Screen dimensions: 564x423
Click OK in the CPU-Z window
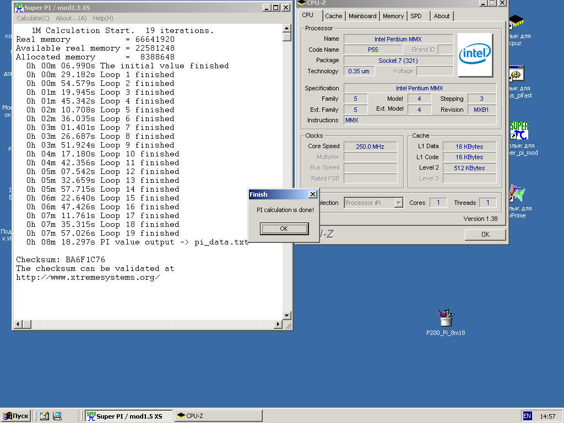[x=485, y=235]
